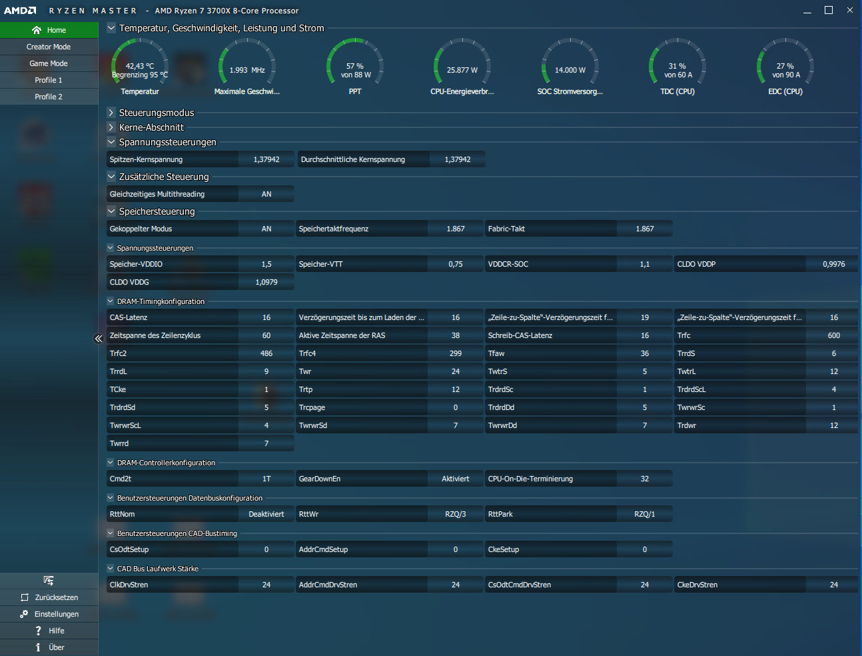The image size is (862, 656).
Task: Click the AMD logo in title bar
Action: pos(20,11)
